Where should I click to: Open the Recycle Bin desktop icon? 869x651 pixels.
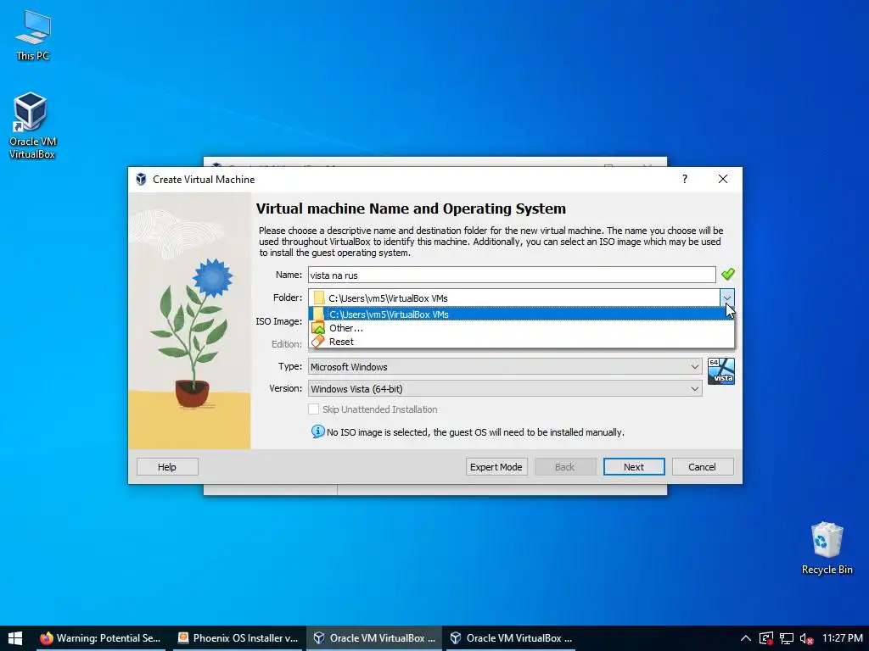tap(827, 548)
